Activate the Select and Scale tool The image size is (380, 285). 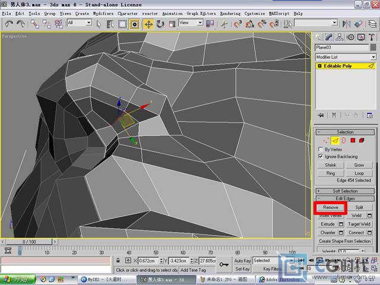click(x=172, y=24)
